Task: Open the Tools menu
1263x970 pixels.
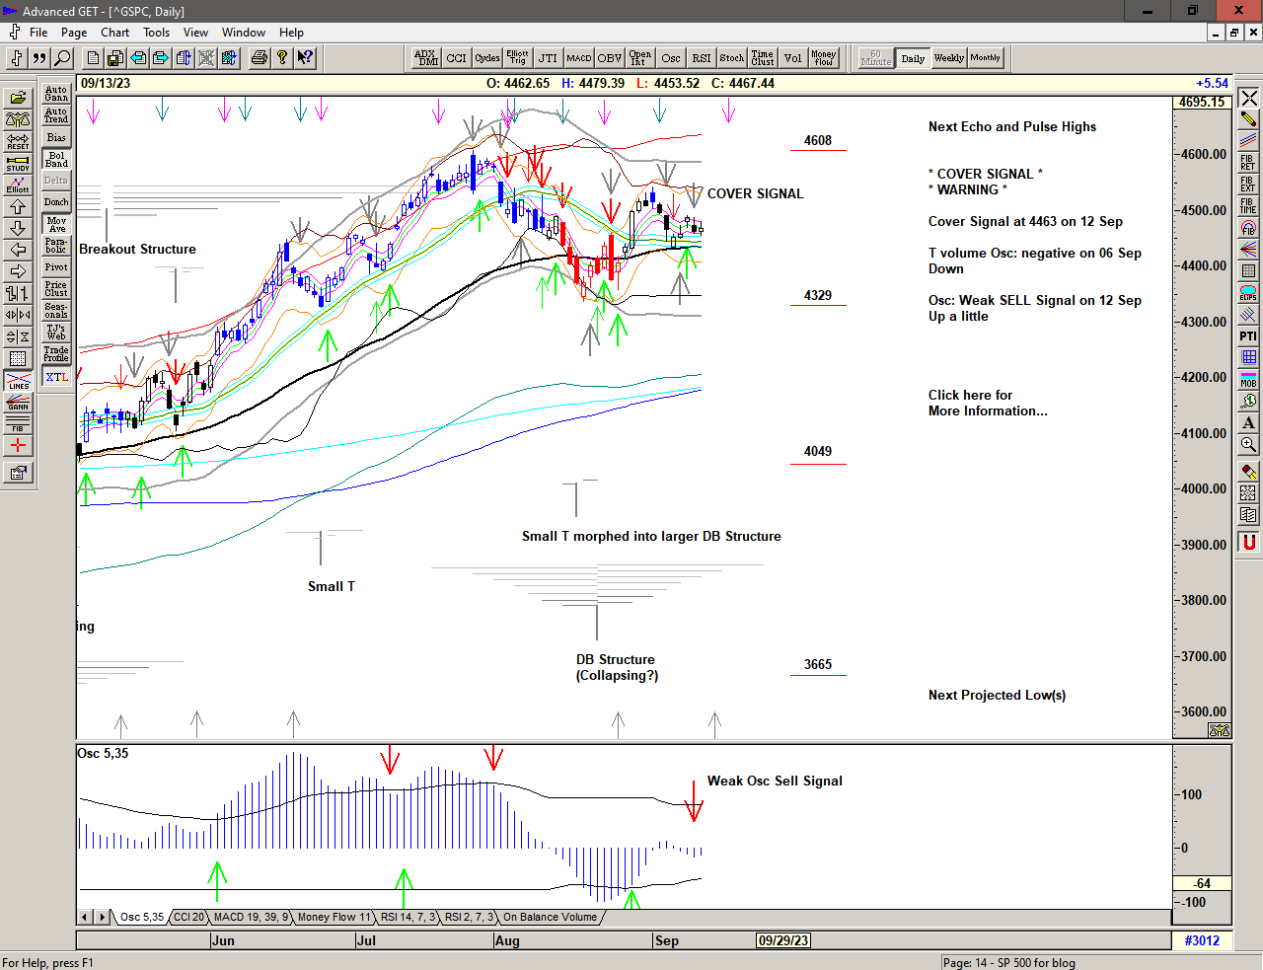Action: (x=156, y=33)
